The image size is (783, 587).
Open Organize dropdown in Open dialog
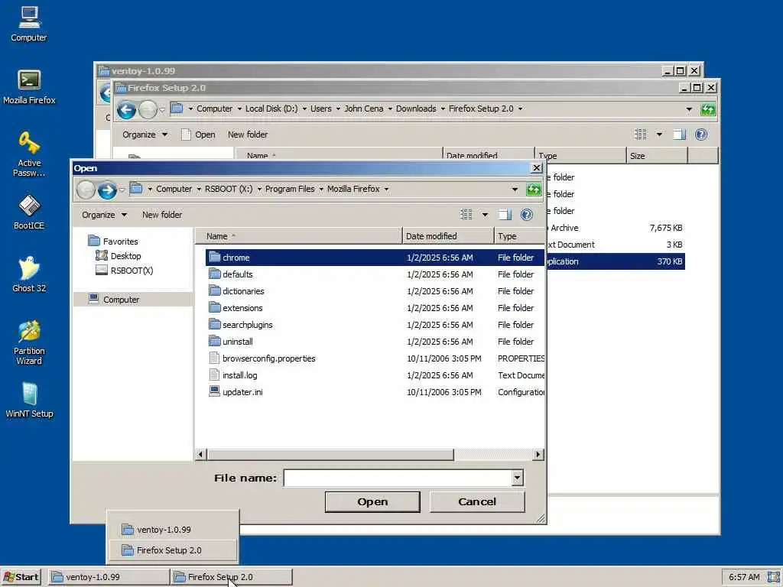coord(104,215)
